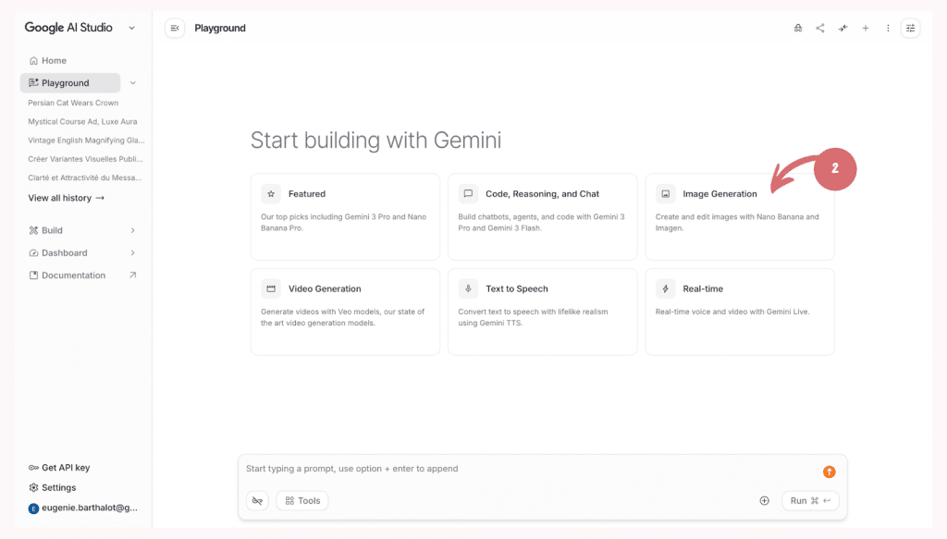Expand the Build section chevron
Screen dimensions: 947x539
(x=133, y=230)
